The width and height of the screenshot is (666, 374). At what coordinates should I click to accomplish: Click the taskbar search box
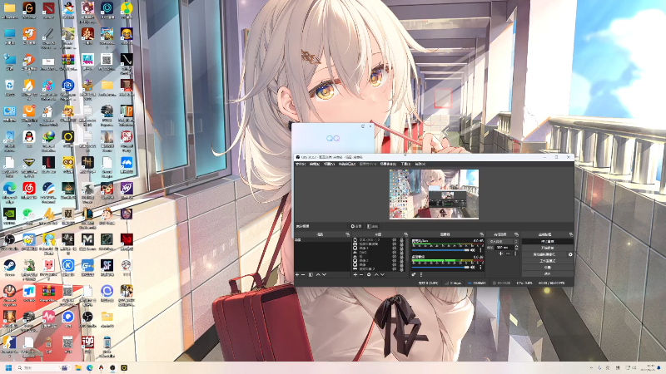[x=42, y=367]
